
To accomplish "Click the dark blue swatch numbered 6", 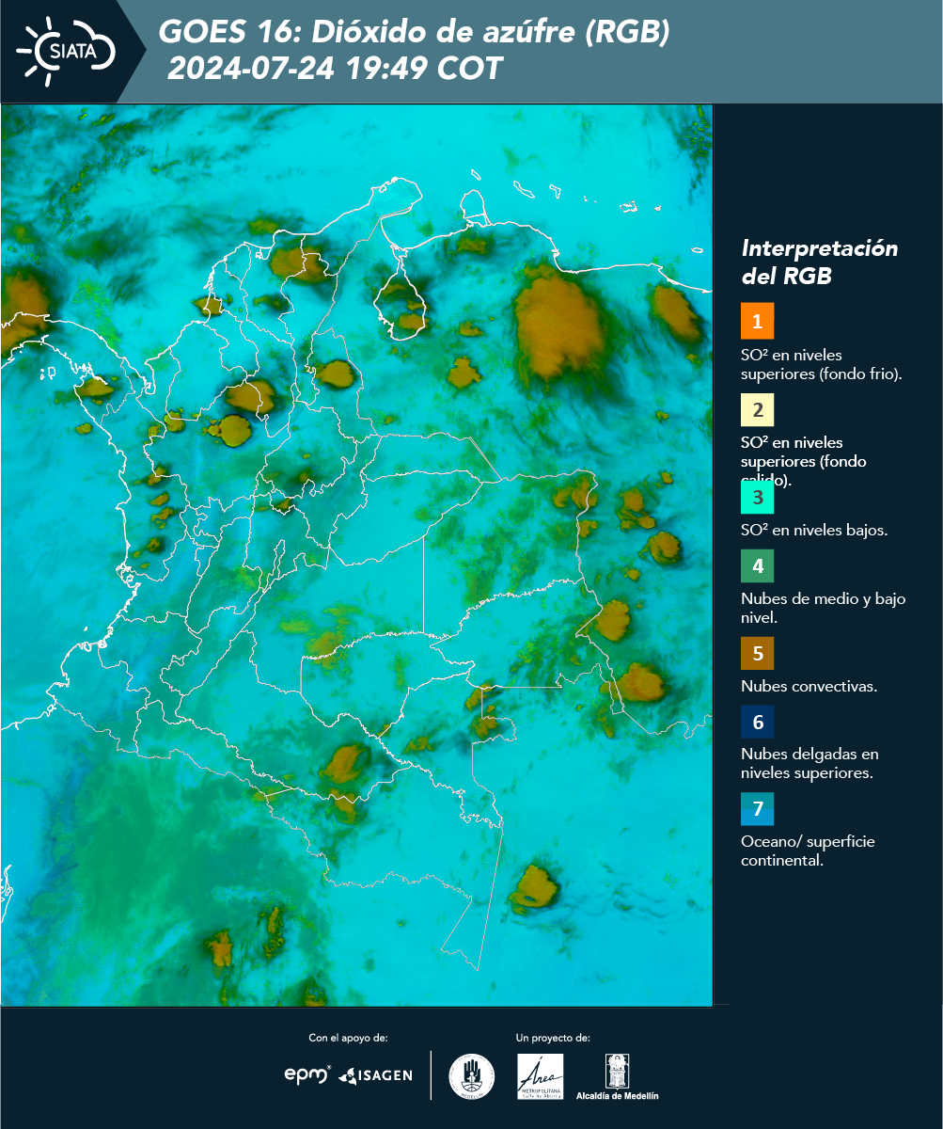I will coord(757,723).
